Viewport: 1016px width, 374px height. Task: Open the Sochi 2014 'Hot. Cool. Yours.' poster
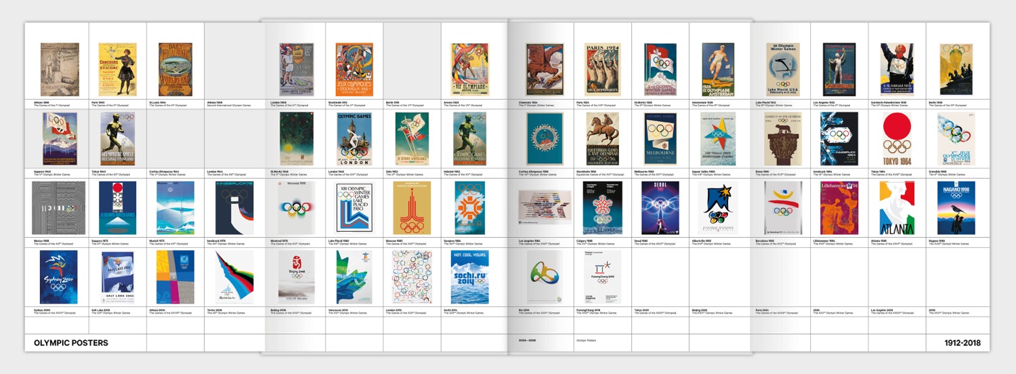[x=470, y=277]
